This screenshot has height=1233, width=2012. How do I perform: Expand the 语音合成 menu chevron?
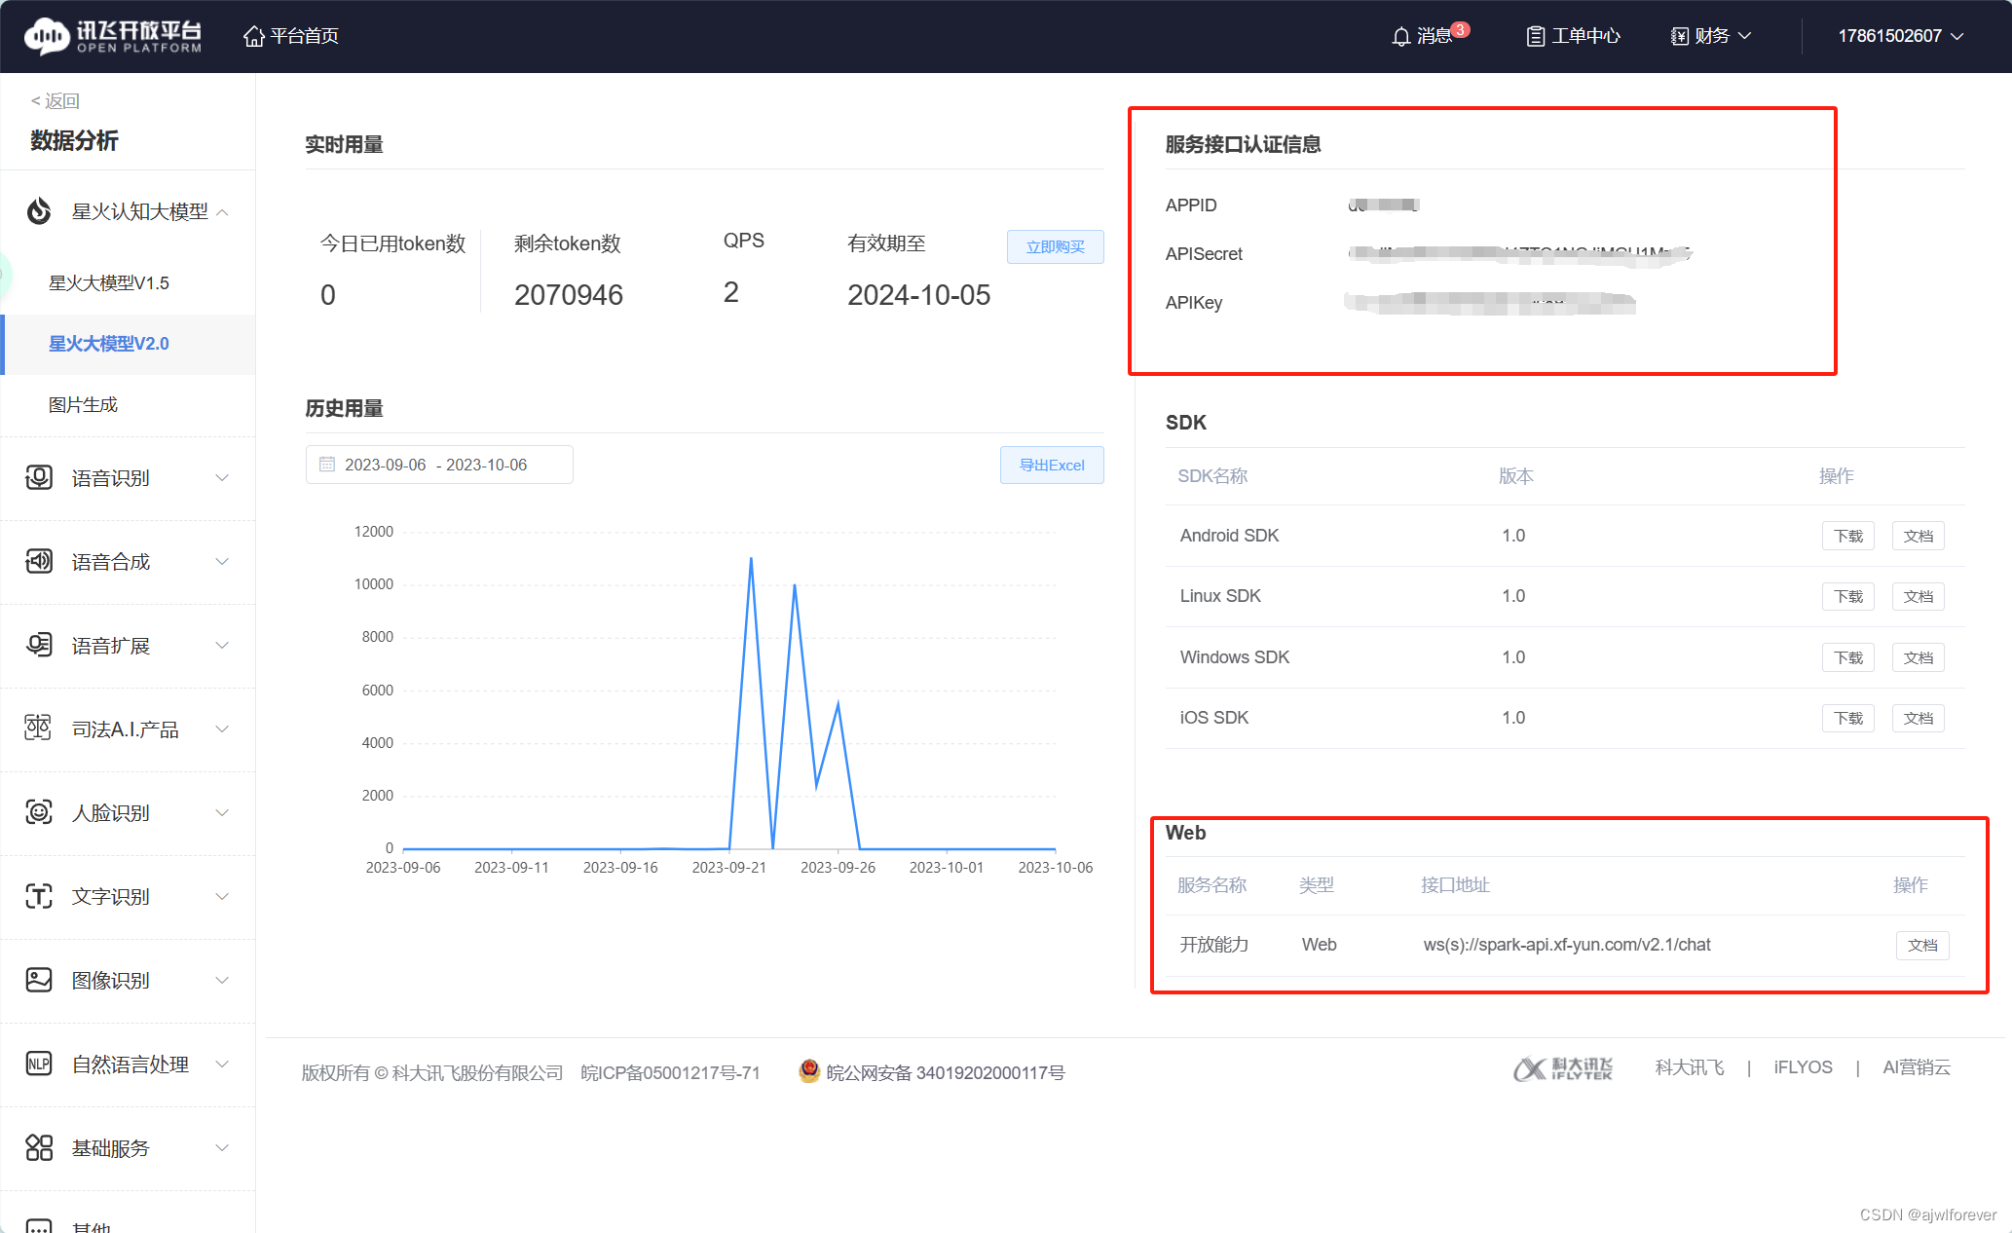pyautogui.click(x=223, y=561)
